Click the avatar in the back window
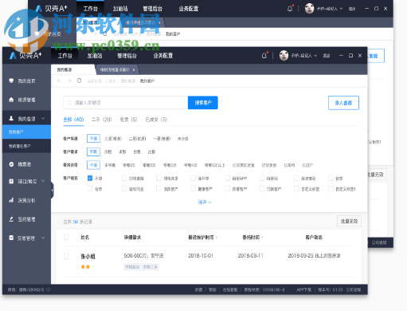407x311 pixels. 309,9
